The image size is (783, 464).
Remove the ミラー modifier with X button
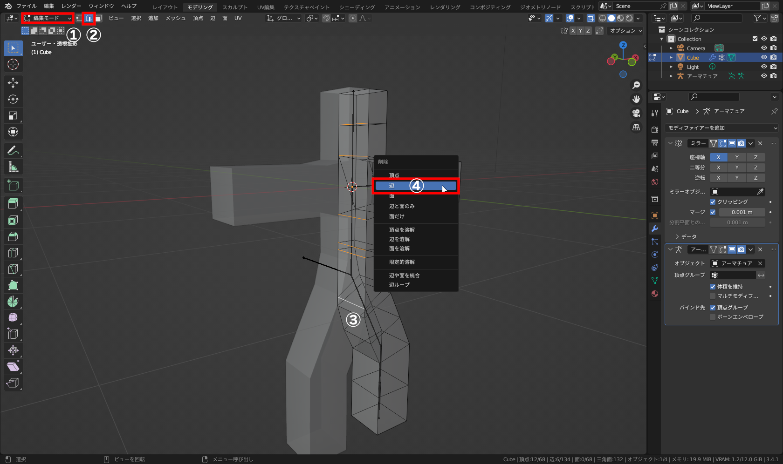click(x=760, y=143)
